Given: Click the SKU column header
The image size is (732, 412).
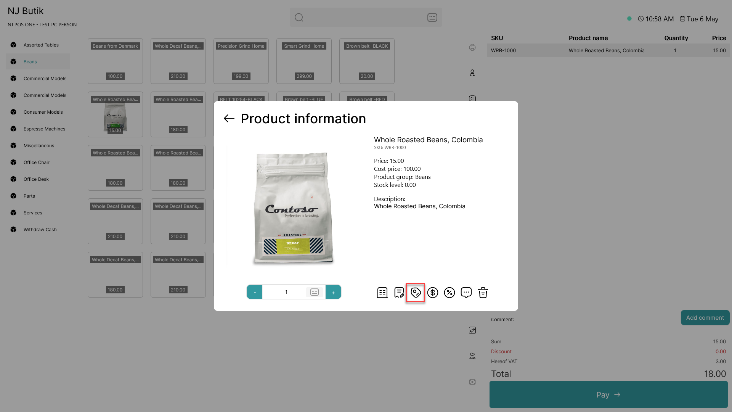Looking at the screenshot, I should (497, 38).
